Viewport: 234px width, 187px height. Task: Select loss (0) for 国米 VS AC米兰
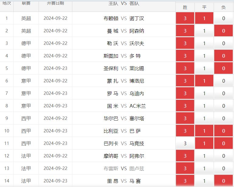coord(223,106)
